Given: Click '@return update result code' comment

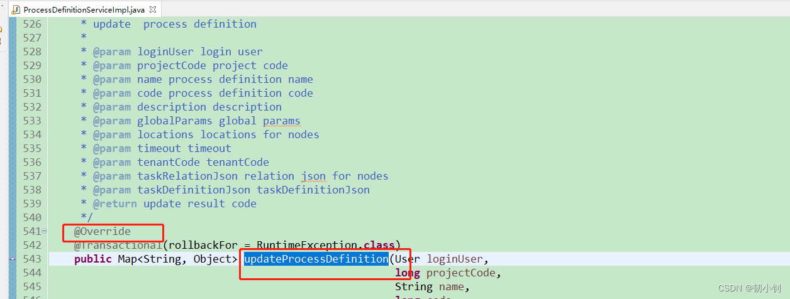Looking at the screenshot, I should click(x=175, y=204).
